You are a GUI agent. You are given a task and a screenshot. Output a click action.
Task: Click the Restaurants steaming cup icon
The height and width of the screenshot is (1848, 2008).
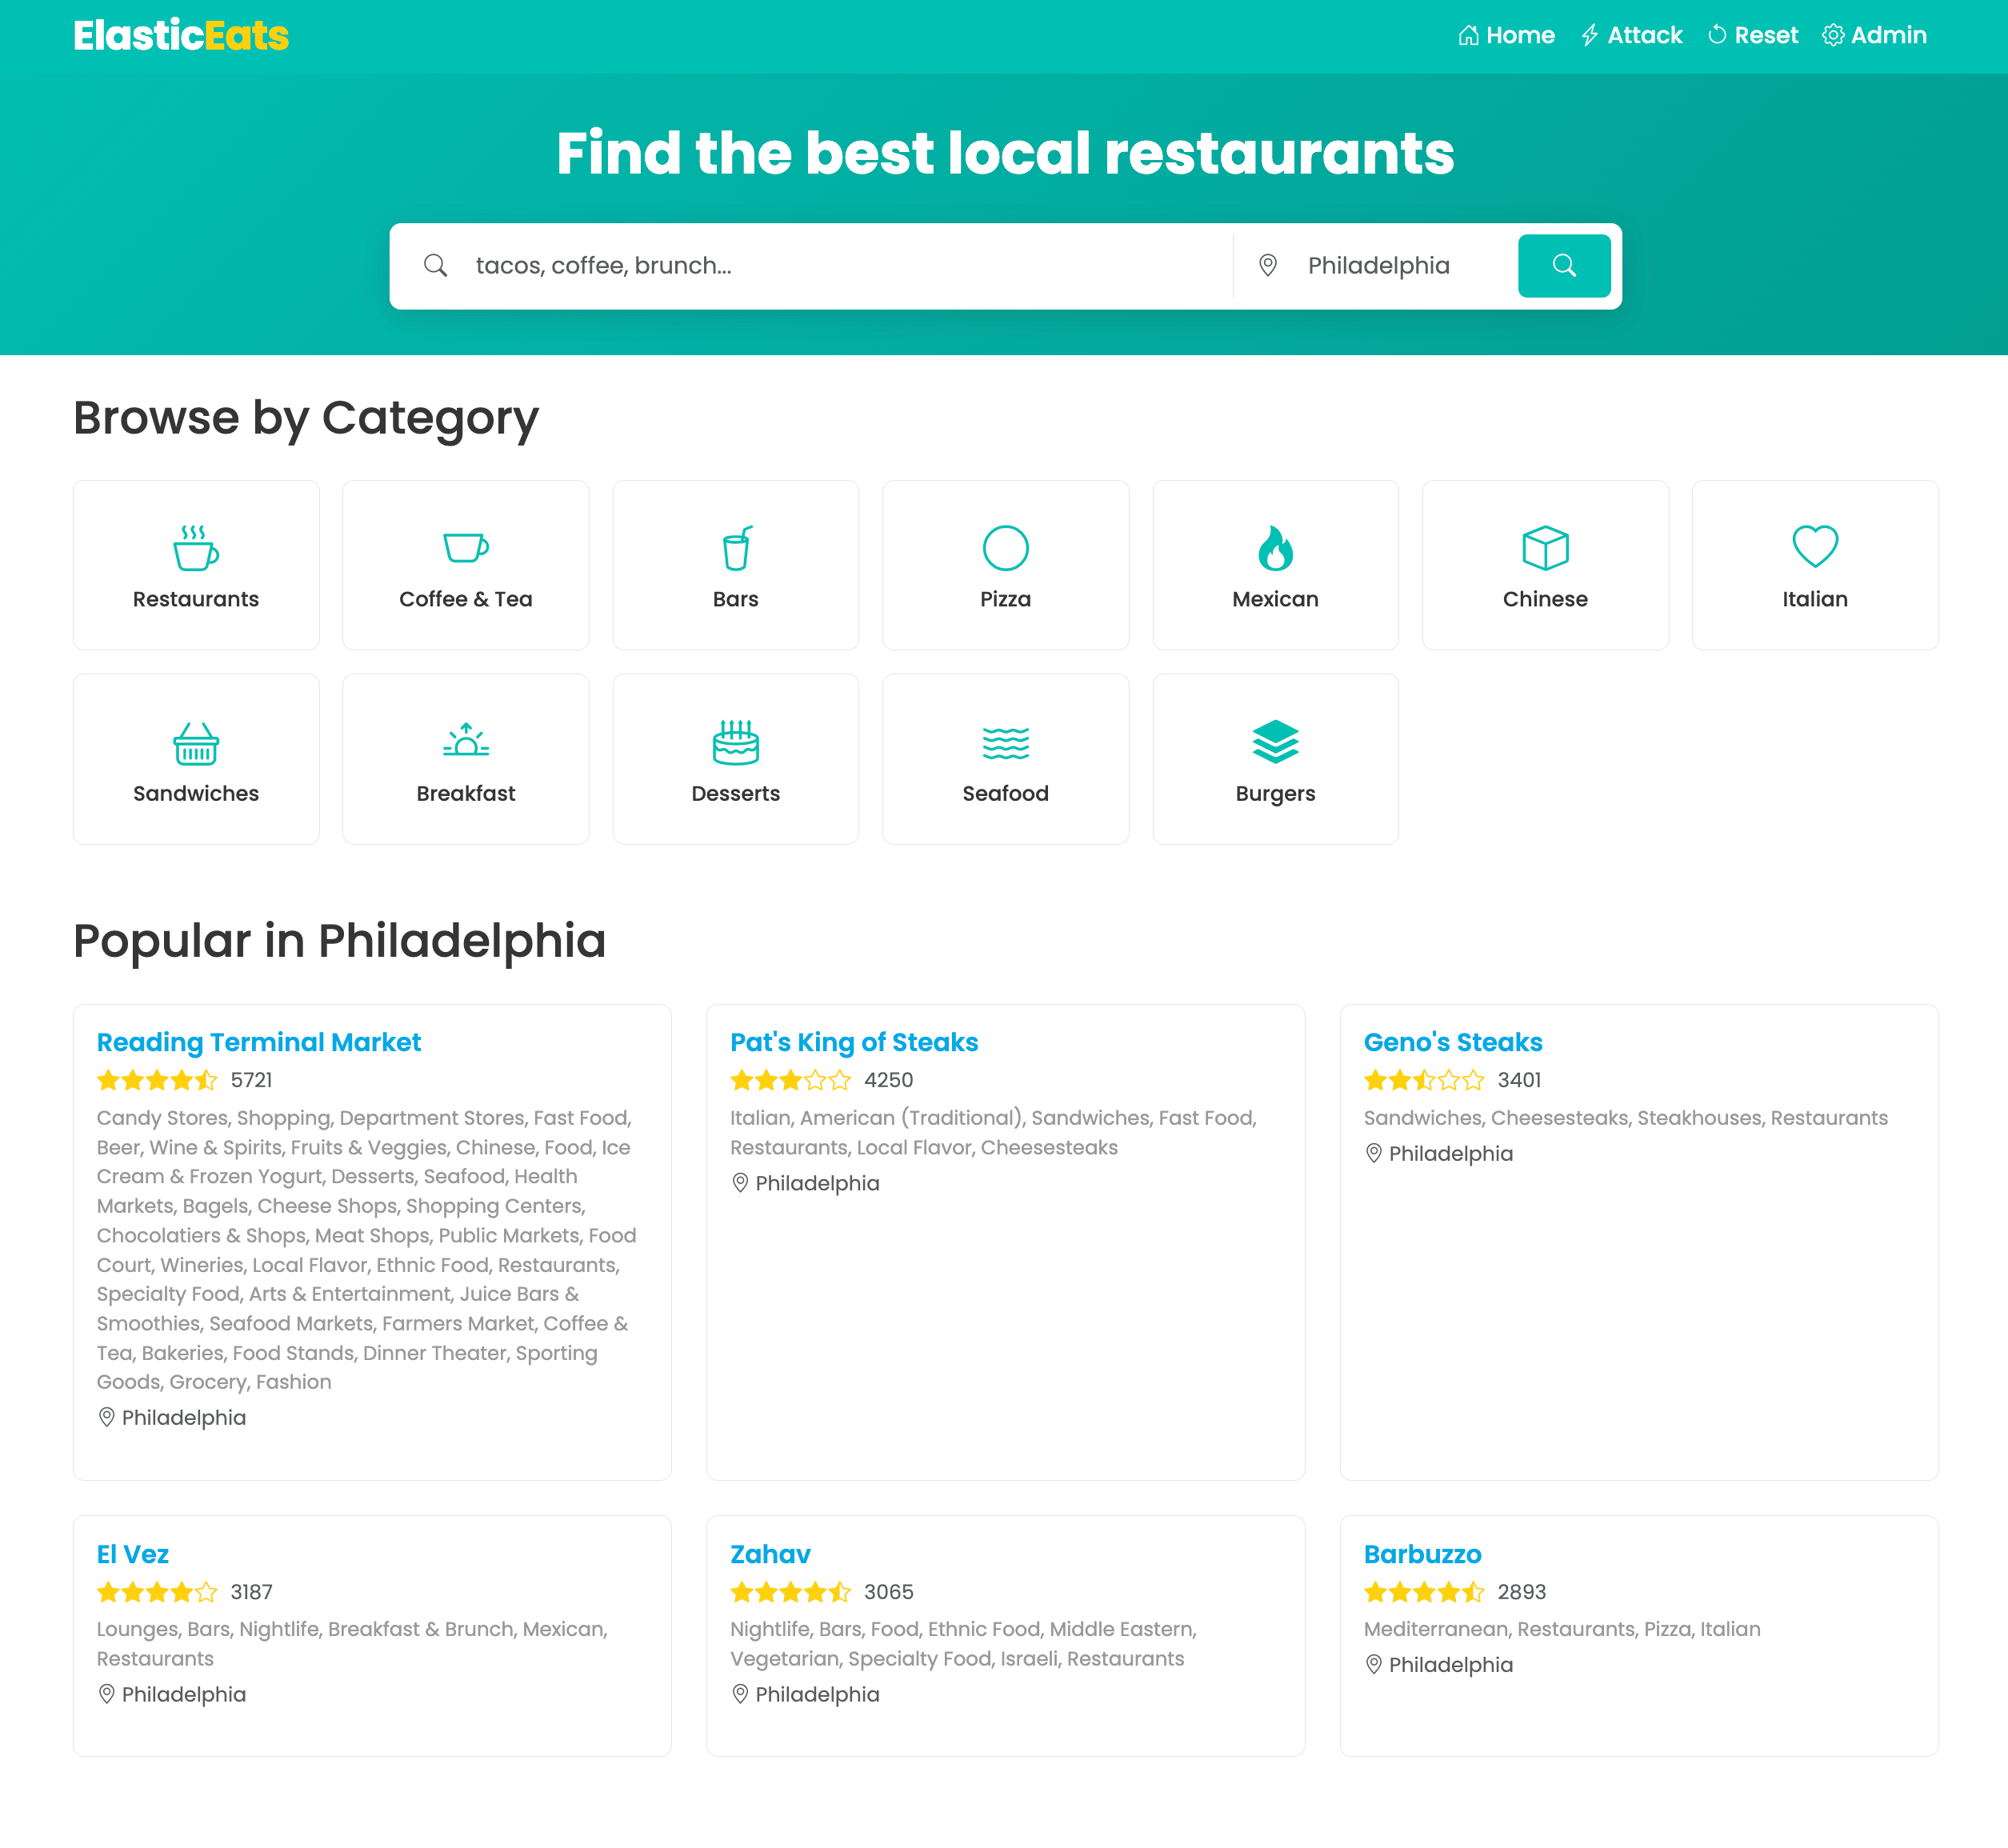[x=195, y=548]
